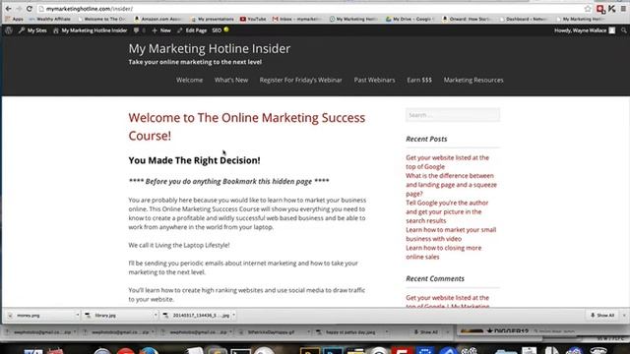Click the 'Recent Comments' sidebar heading
This screenshot has height=354, width=630.
pos(435,278)
